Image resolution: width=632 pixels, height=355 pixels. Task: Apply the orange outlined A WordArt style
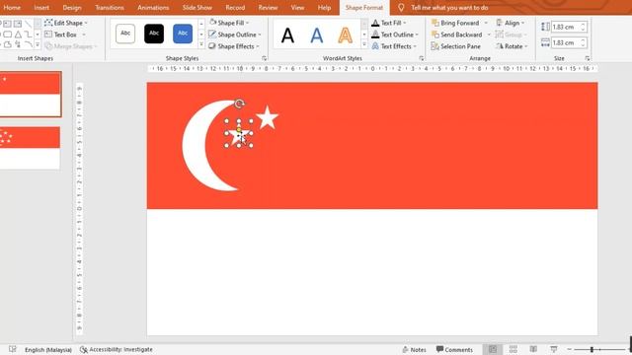pyautogui.click(x=345, y=35)
